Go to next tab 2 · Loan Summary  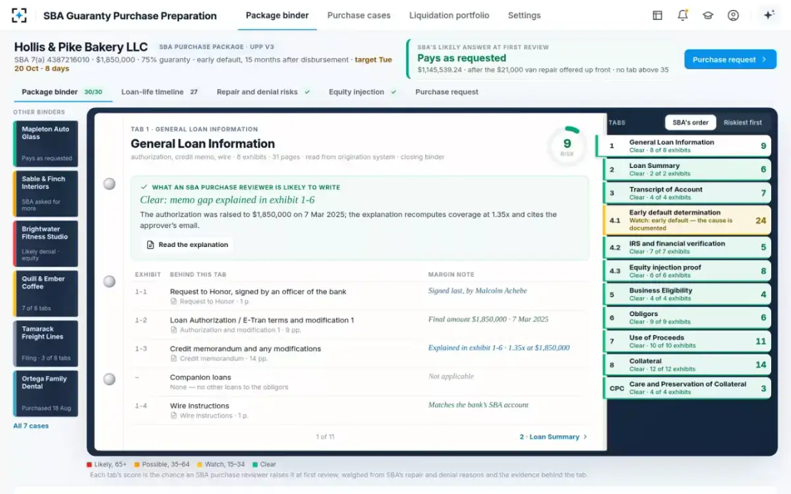pos(552,437)
